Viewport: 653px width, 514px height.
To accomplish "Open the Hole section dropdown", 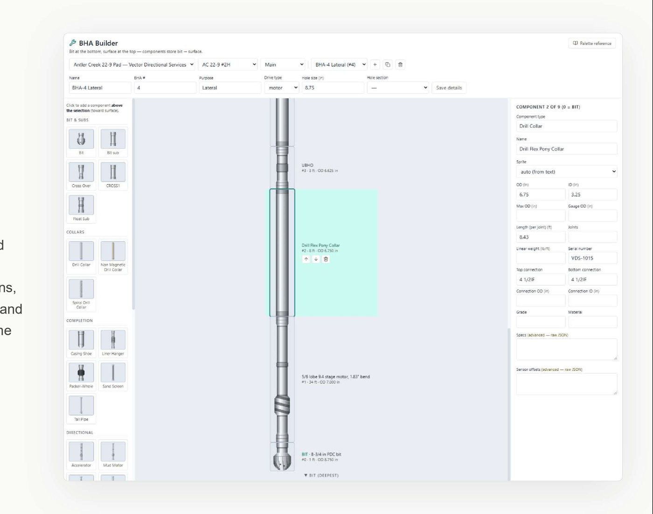I will pos(398,88).
